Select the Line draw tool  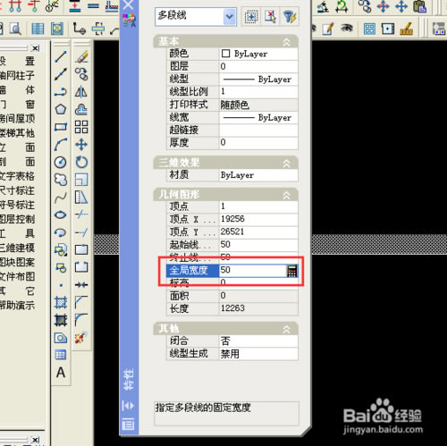[61, 56]
